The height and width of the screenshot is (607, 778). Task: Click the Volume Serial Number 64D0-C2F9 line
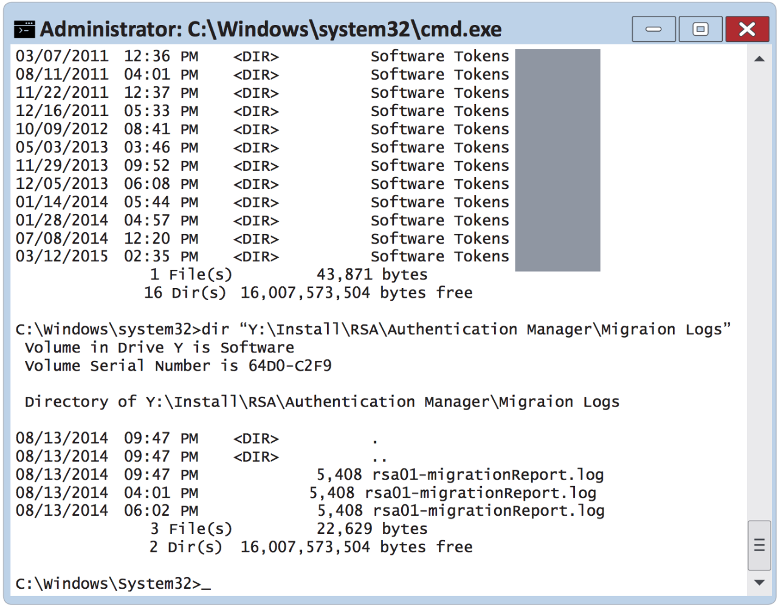point(178,366)
